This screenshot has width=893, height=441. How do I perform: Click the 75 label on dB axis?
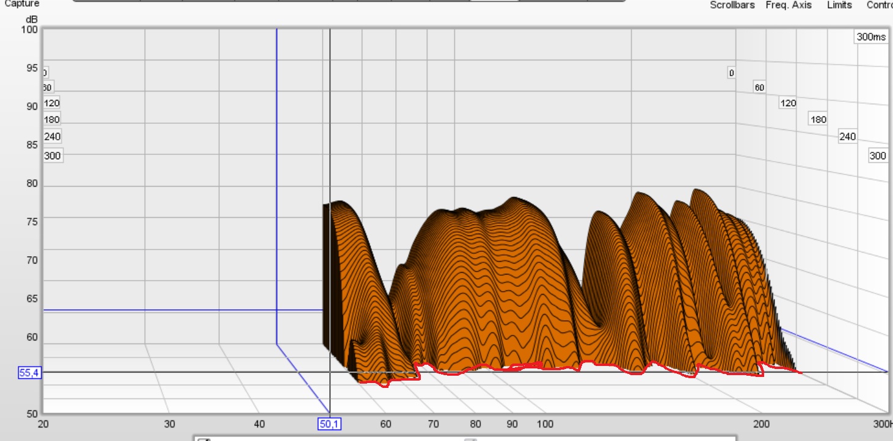(x=32, y=221)
